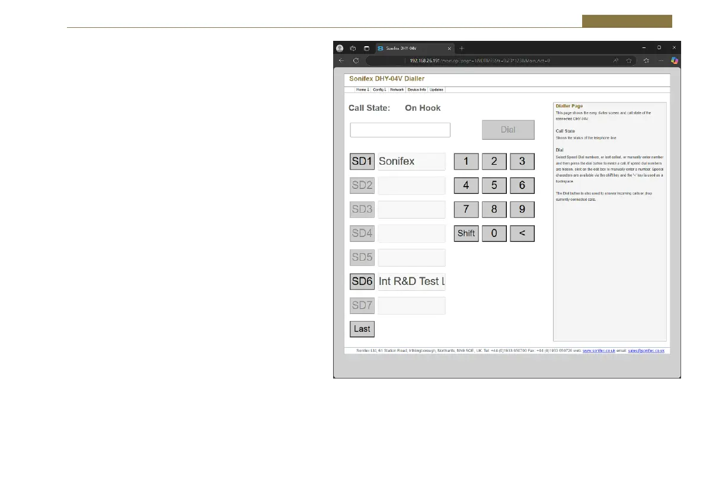The width and height of the screenshot is (706, 497).
Task: Open a new browser tab
Action: tap(462, 48)
